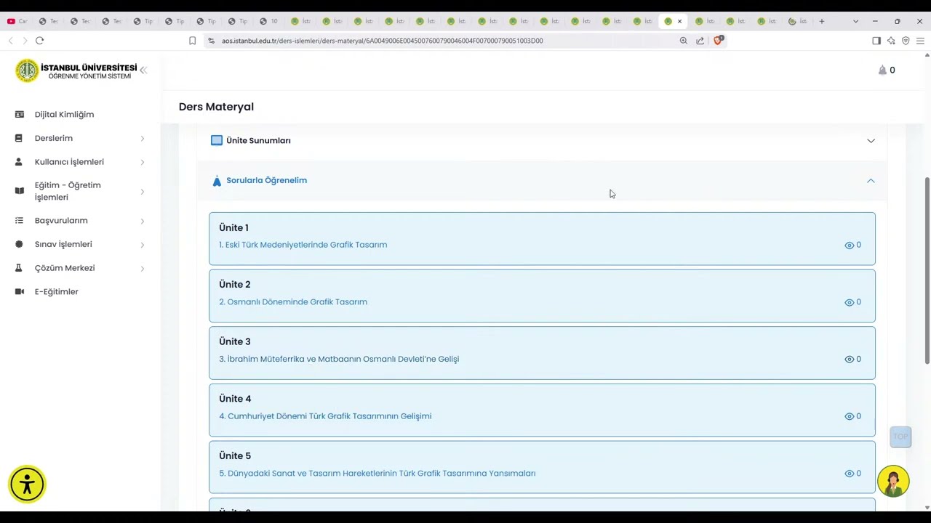Open the Sınav İşlemleri menu item
The image size is (931, 523).
tap(63, 244)
